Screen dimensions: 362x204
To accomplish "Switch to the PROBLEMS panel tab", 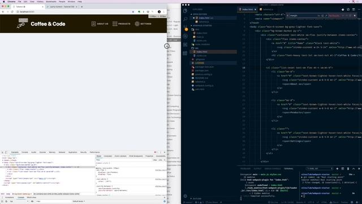I will 245,169.
